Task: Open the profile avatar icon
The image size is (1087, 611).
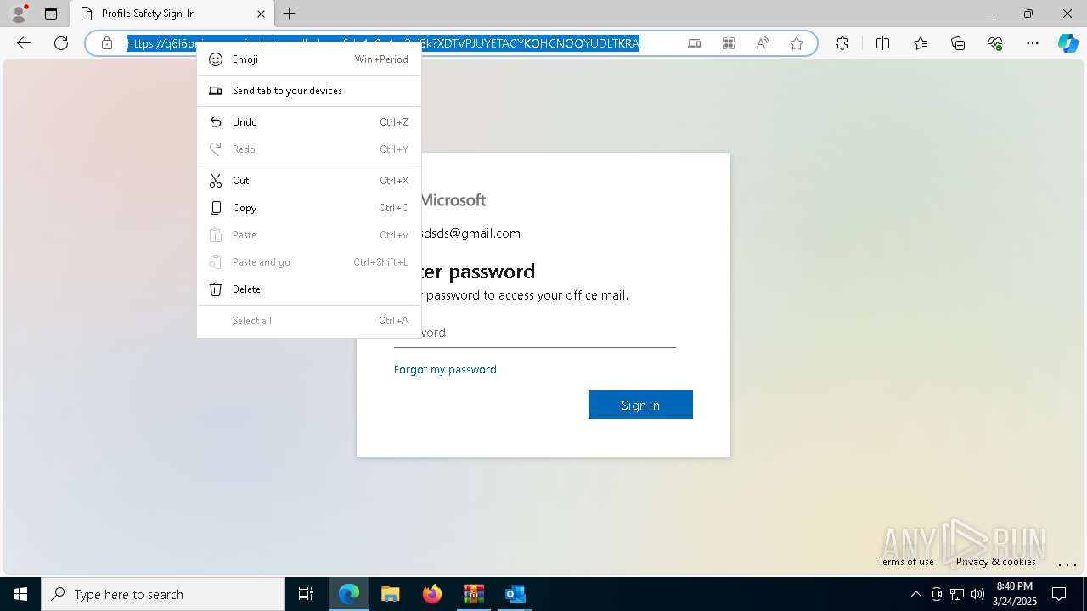Action: 18,14
